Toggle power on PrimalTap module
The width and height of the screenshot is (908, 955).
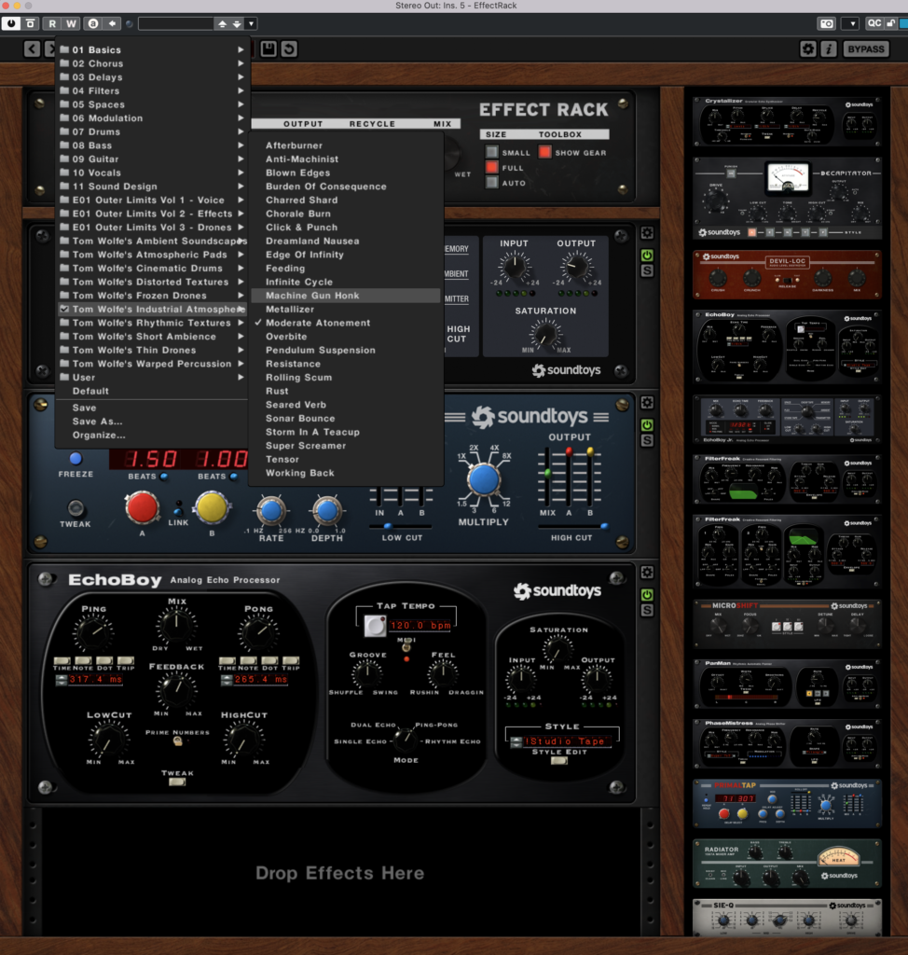pyautogui.click(x=647, y=425)
